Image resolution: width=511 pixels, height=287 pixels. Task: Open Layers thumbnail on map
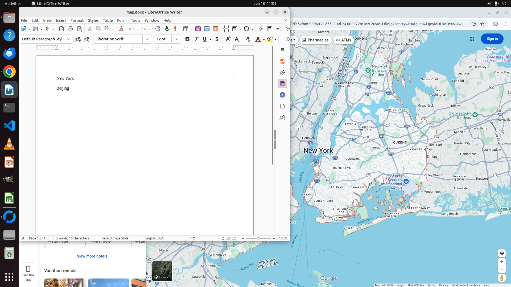click(162, 271)
